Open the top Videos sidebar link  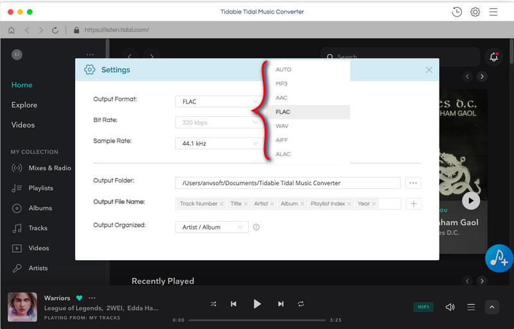pos(23,125)
